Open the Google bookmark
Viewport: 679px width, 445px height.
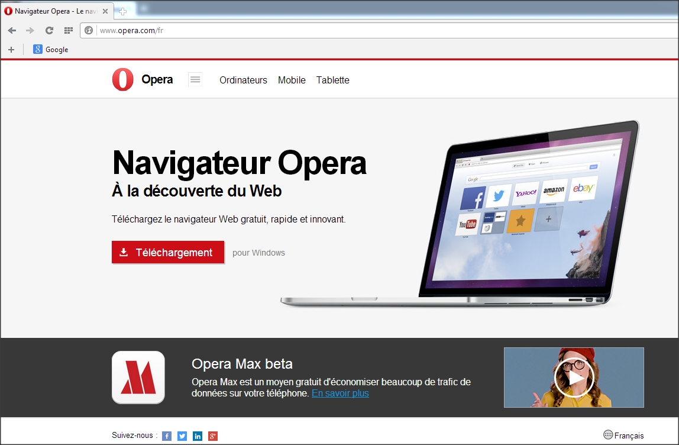(x=51, y=49)
